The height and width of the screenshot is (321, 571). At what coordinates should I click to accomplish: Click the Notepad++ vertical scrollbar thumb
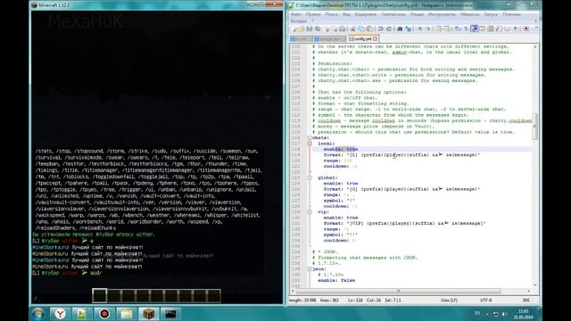pyautogui.click(x=534, y=126)
